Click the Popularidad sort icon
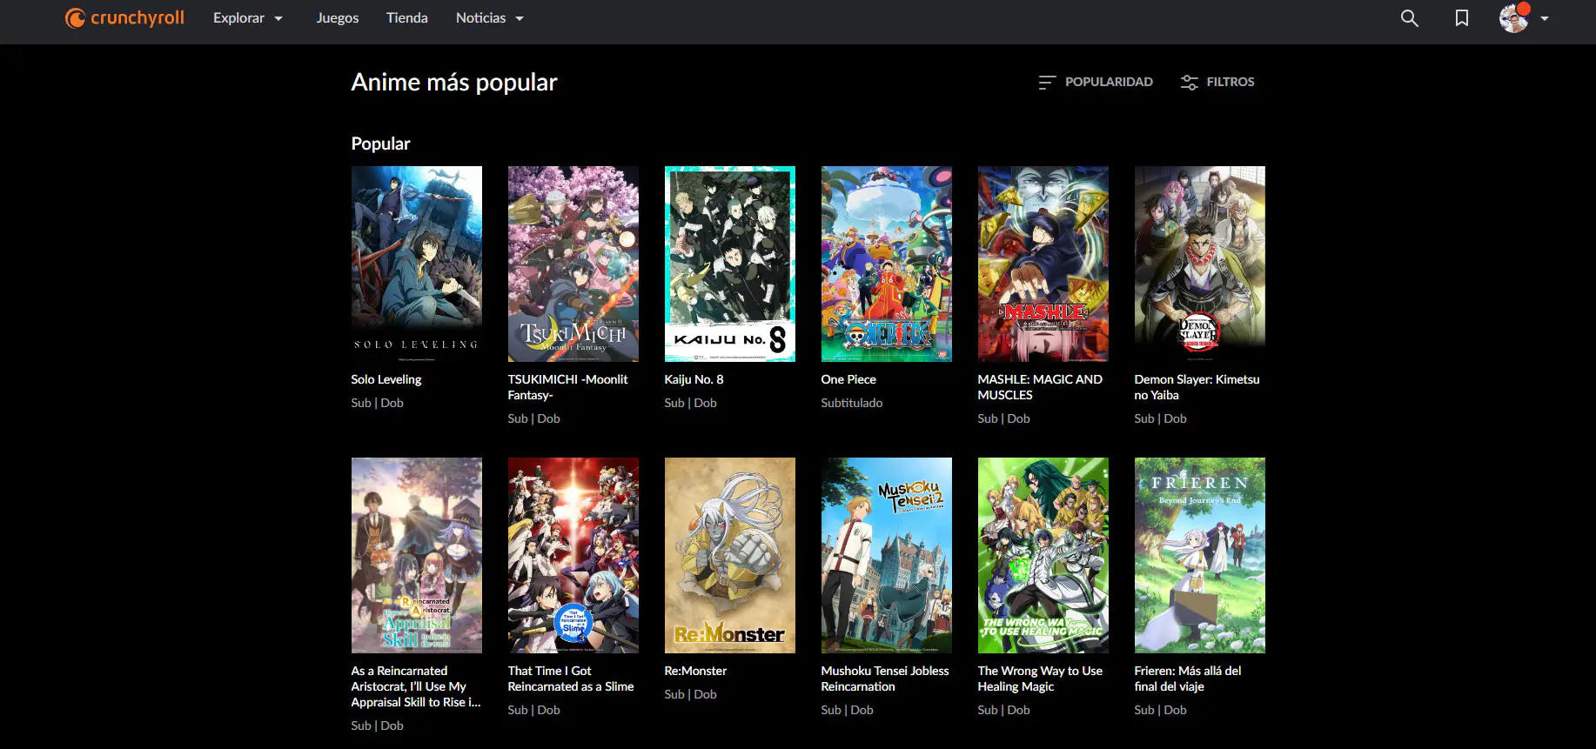Screen dimensions: 1596x749 (x=1047, y=82)
